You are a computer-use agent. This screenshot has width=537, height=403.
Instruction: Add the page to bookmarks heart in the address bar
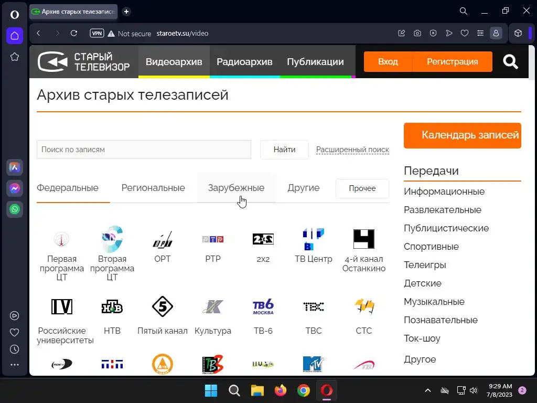pos(465,33)
